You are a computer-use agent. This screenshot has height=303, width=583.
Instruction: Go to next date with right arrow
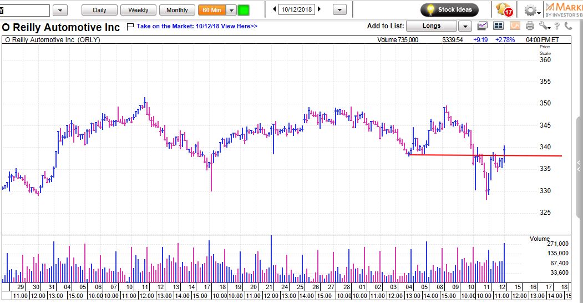319,9
